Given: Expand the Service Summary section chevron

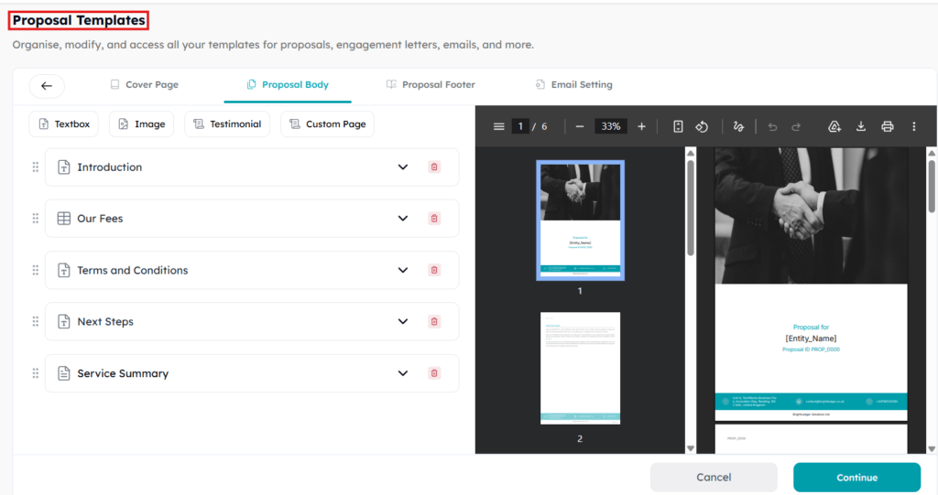Looking at the screenshot, I should [x=403, y=373].
